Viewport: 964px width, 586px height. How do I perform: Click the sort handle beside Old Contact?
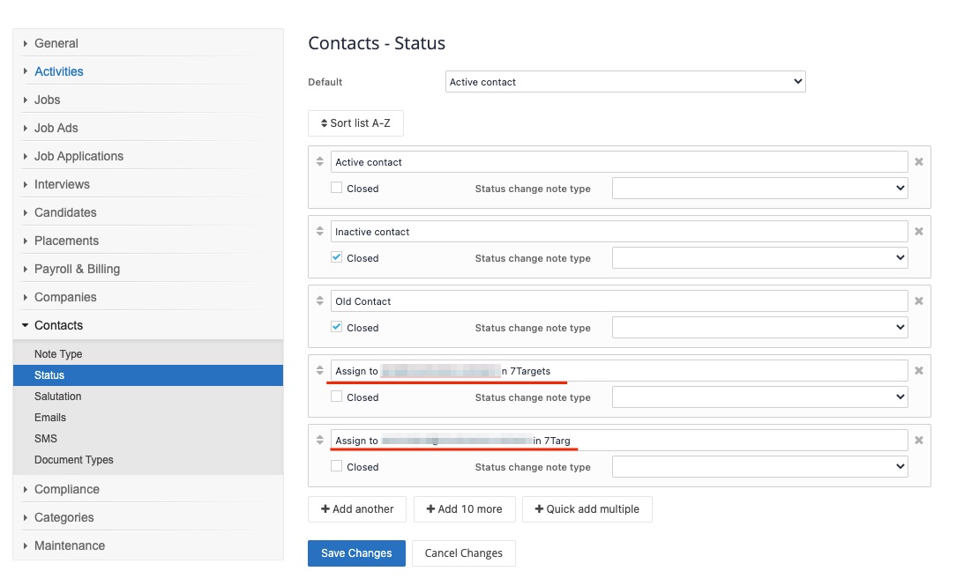tap(319, 301)
